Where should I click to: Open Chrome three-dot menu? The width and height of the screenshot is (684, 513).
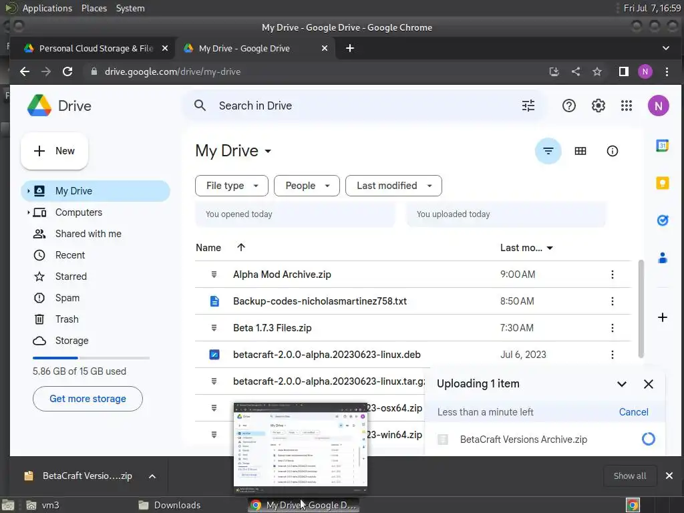pos(667,71)
